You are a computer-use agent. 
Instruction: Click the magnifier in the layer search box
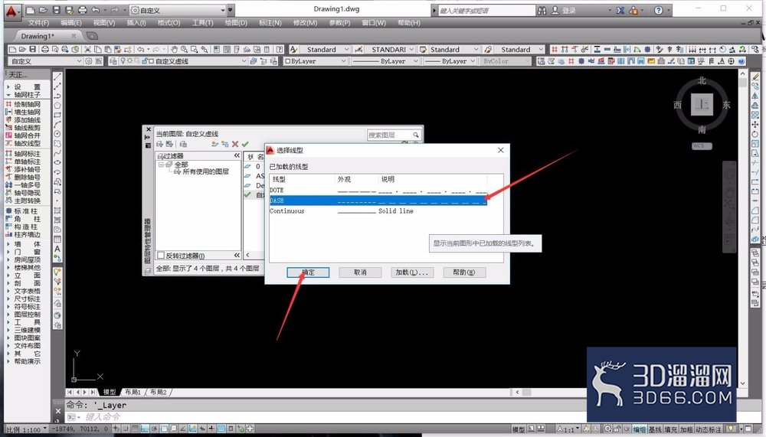pyautogui.click(x=415, y=135)
